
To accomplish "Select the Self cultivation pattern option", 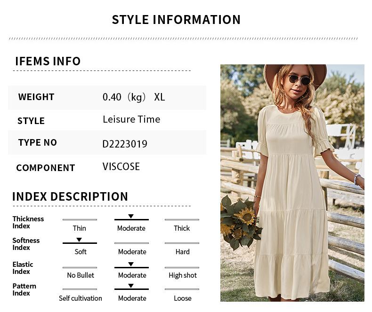I will pos(80,298).
